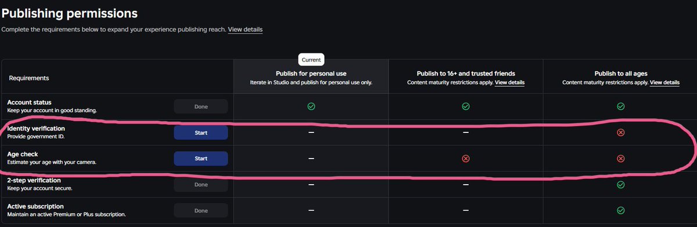
Task: Click red X for Identity verification under all ages
Action: (620, 132)
